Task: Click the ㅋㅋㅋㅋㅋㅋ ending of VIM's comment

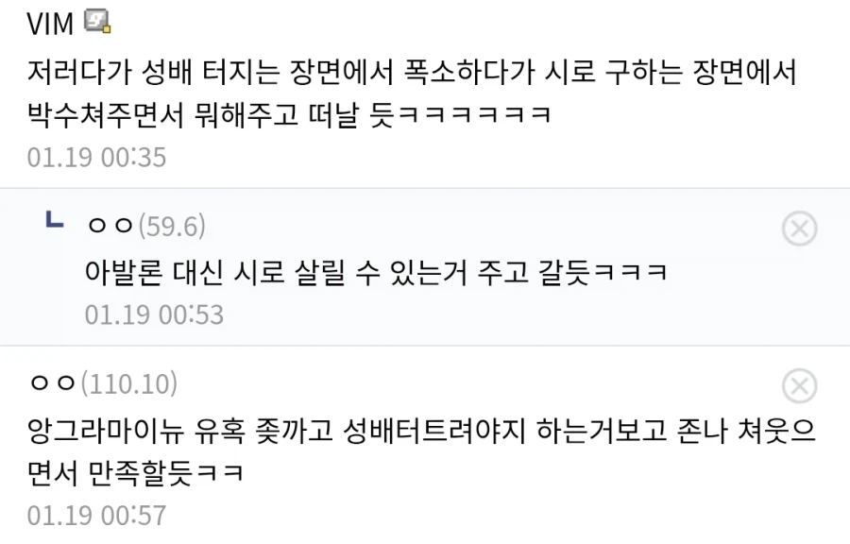Action: tap(475, 115)
